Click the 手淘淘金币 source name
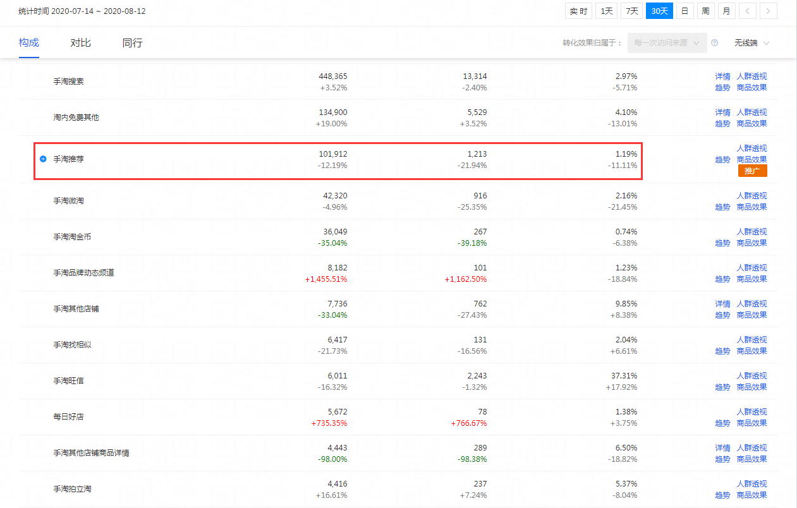Image resolution: width=797 pixels, height=508 pixels. (x=72, y=237)
